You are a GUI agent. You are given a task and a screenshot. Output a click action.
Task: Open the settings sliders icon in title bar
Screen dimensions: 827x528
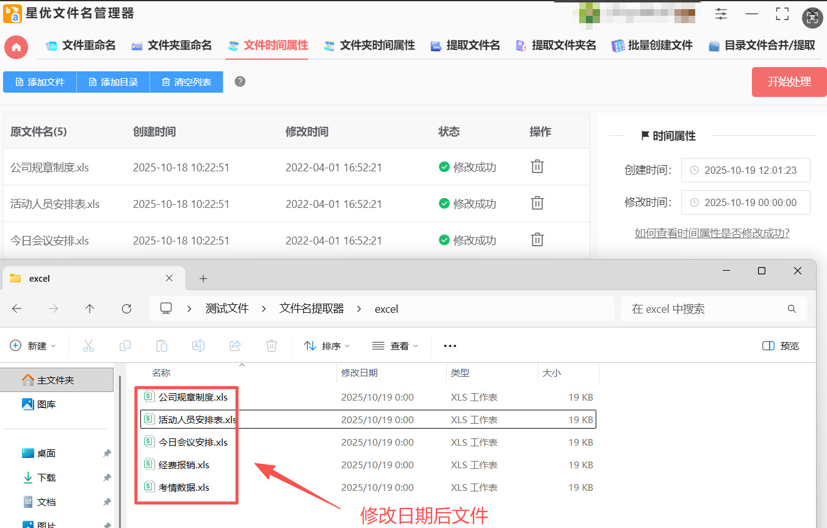click(x=721, y=13)
